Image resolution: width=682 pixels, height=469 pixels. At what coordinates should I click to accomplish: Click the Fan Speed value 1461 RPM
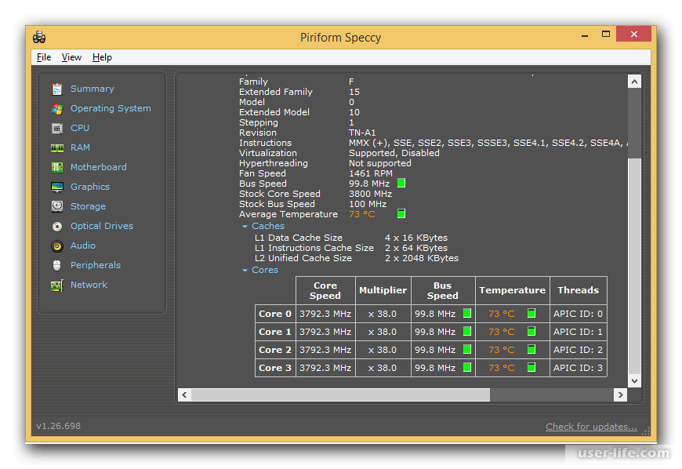click(x=371, y=173)
